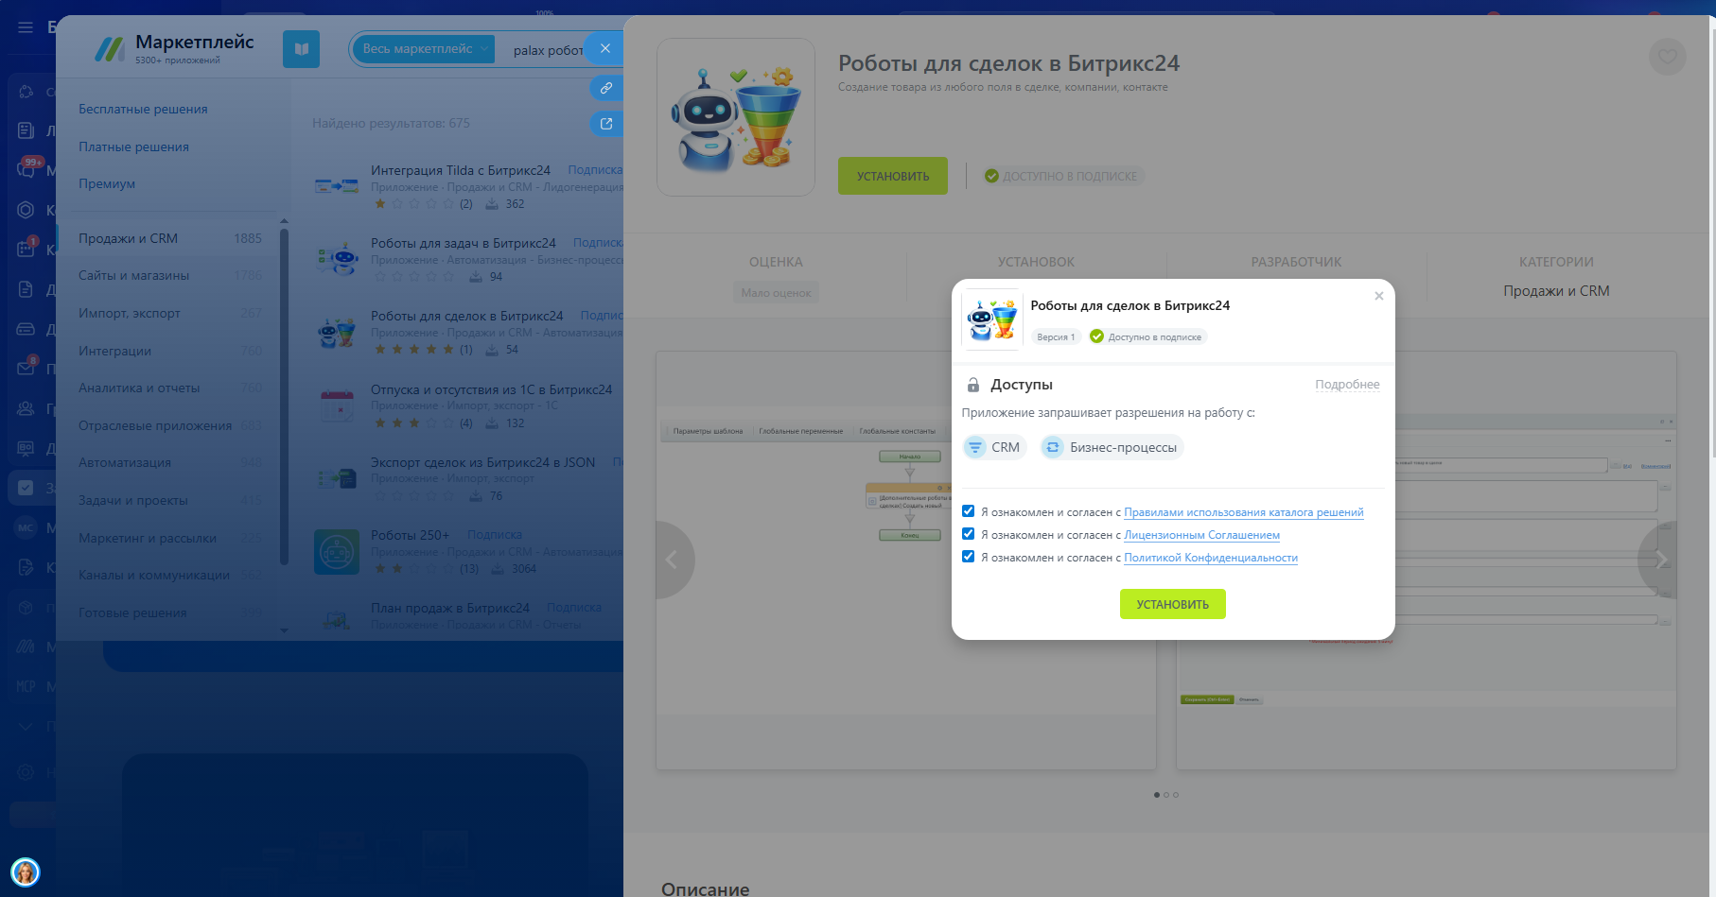The width and height of the screenshot is (1716, 897).
Task: Open Сайты и магазины category
Action: pyautogui.click(x=170, y=275)
